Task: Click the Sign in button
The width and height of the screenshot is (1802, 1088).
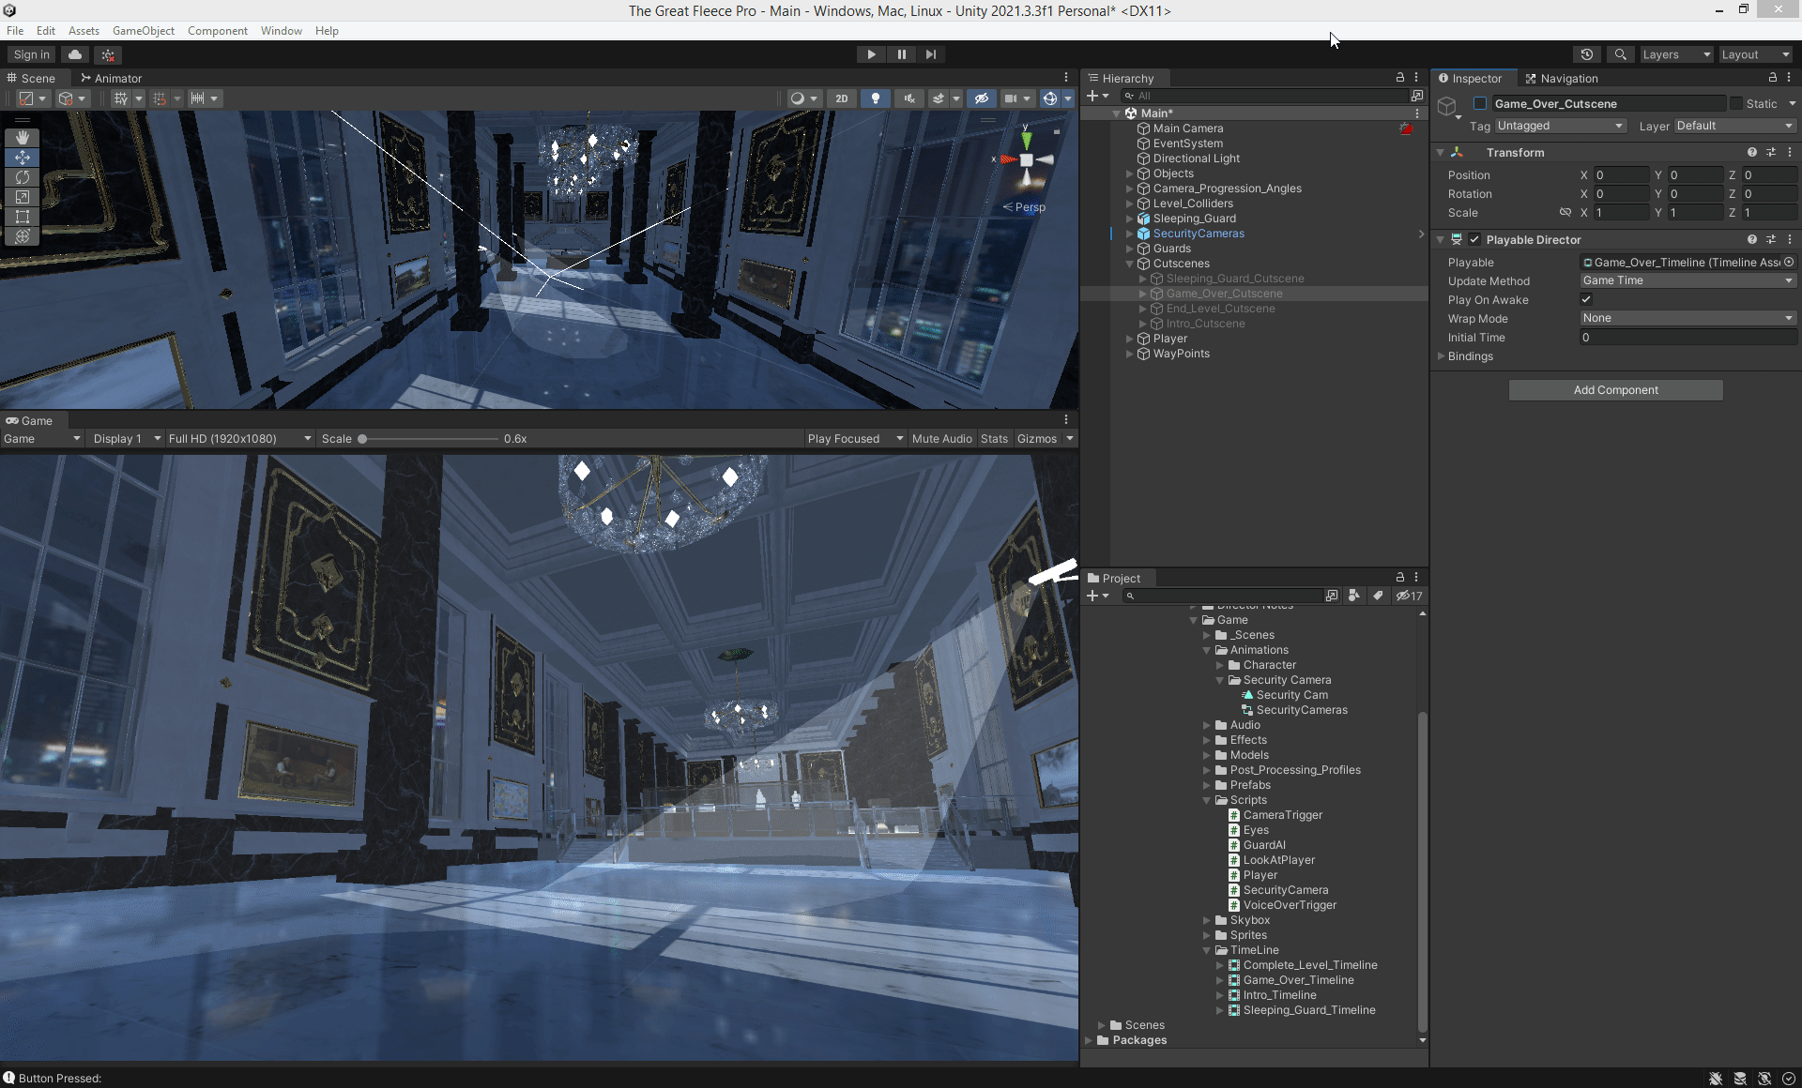Action: click(32, 54)
